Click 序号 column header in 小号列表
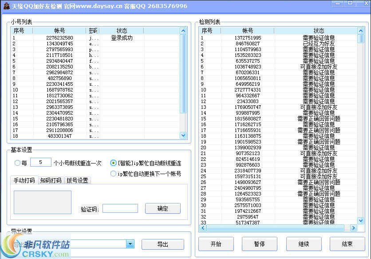The height and width of the screenshot is (259, 371). [22, 31]
